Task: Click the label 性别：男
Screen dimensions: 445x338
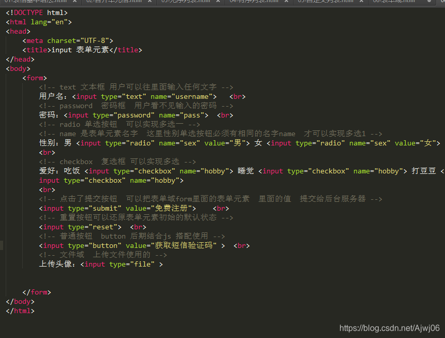Action: pos(55,143)
